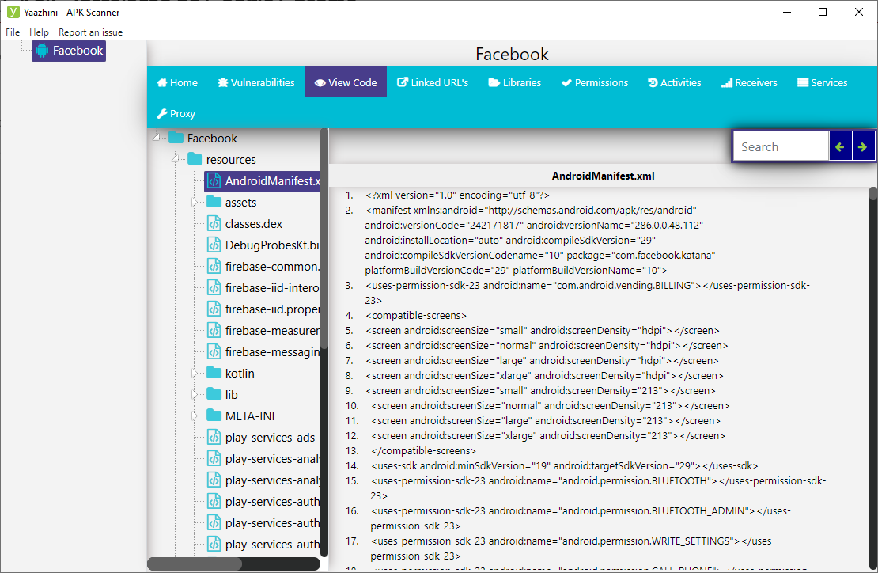Maximize the Yaazhini window
The height and width of the screenshot is (573, 878).
(x=823, y=12)
